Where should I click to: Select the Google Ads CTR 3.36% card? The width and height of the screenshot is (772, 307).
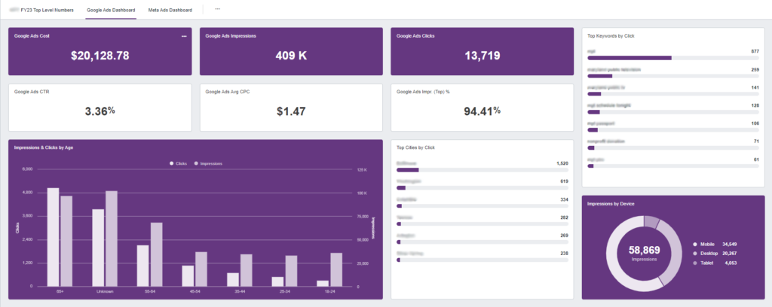pos(100,108)
